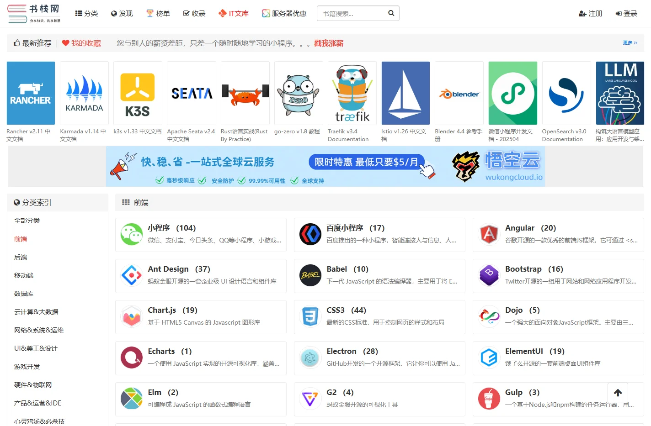Click the Echarts logo icon
Screen dimensions: 651x426
(132, 358)
